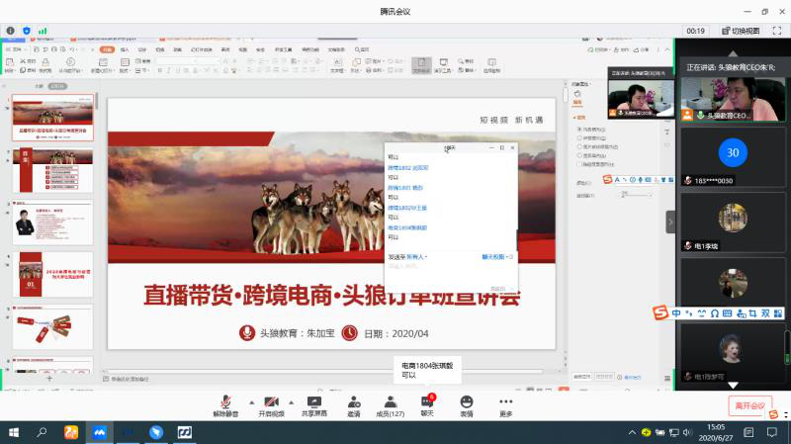The image size is (791, 444).
Task: Open the invite participants option
Action: (353, 402)
